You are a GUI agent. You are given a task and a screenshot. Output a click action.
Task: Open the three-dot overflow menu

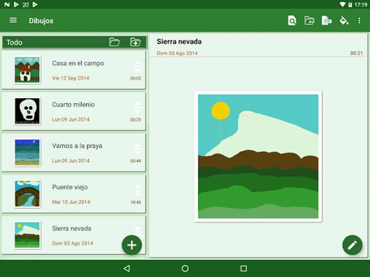[x=359, y=21]
